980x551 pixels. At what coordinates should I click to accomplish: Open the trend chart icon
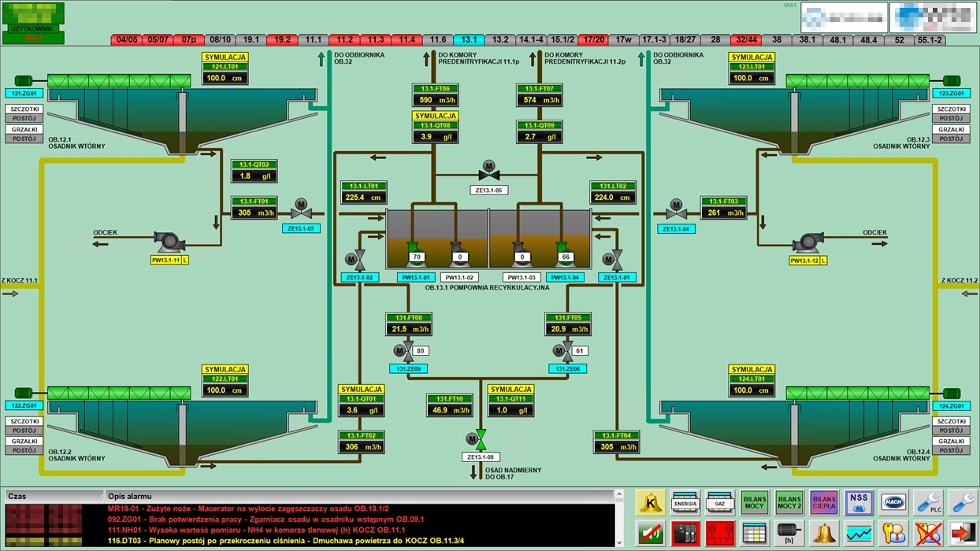859,534
